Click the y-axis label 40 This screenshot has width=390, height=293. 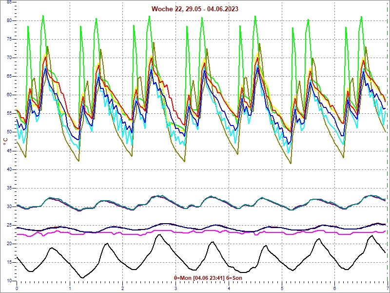pyautogui.click(x=9, y=169)
